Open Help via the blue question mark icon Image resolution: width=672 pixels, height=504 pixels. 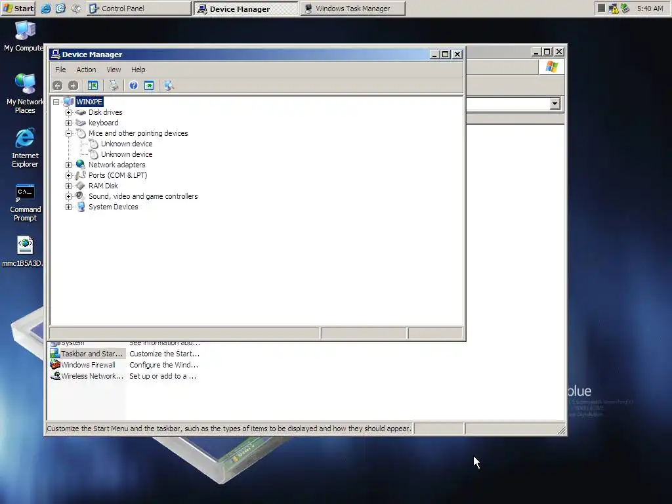pos(133,86)
